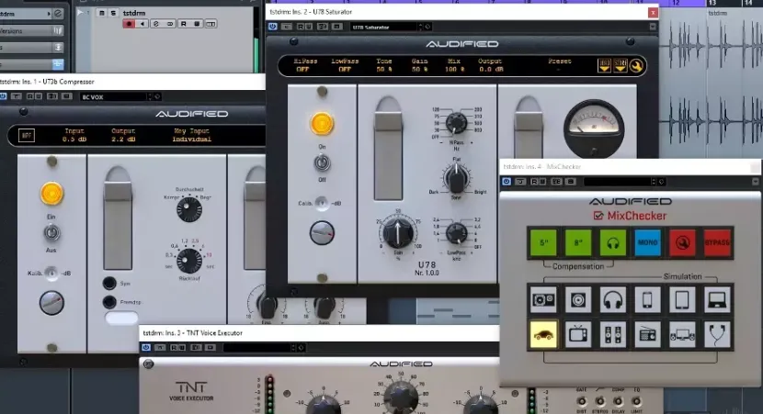Click the HPF box in U73b Compressor display
The height and width of the screenshot is (414, 763).
(x=27, y=136)
